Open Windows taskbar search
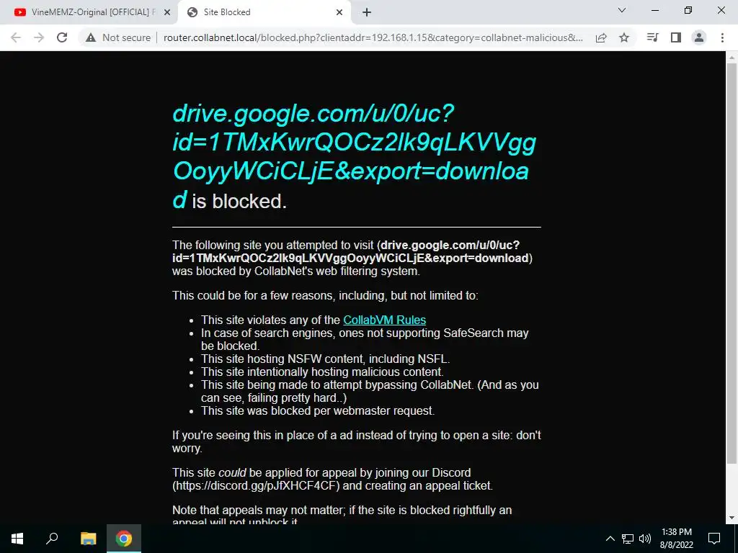The image size is (738, 553). click(52, 539)
